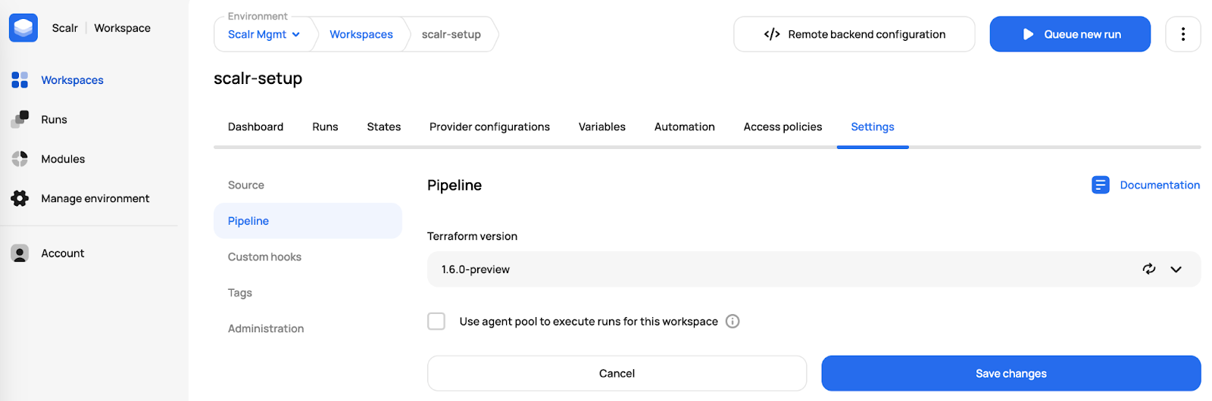Enable agent pool checkbox for workspace runs

(x=436, y=322)
